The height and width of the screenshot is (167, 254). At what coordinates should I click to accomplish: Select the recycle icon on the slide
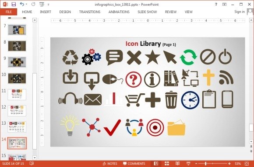71,57
